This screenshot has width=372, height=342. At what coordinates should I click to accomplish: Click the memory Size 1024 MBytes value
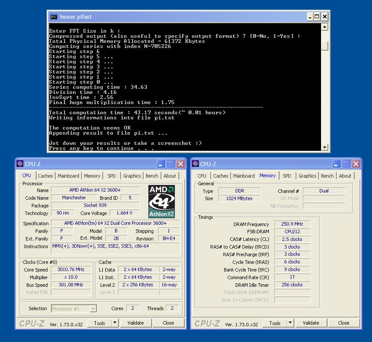240,198
